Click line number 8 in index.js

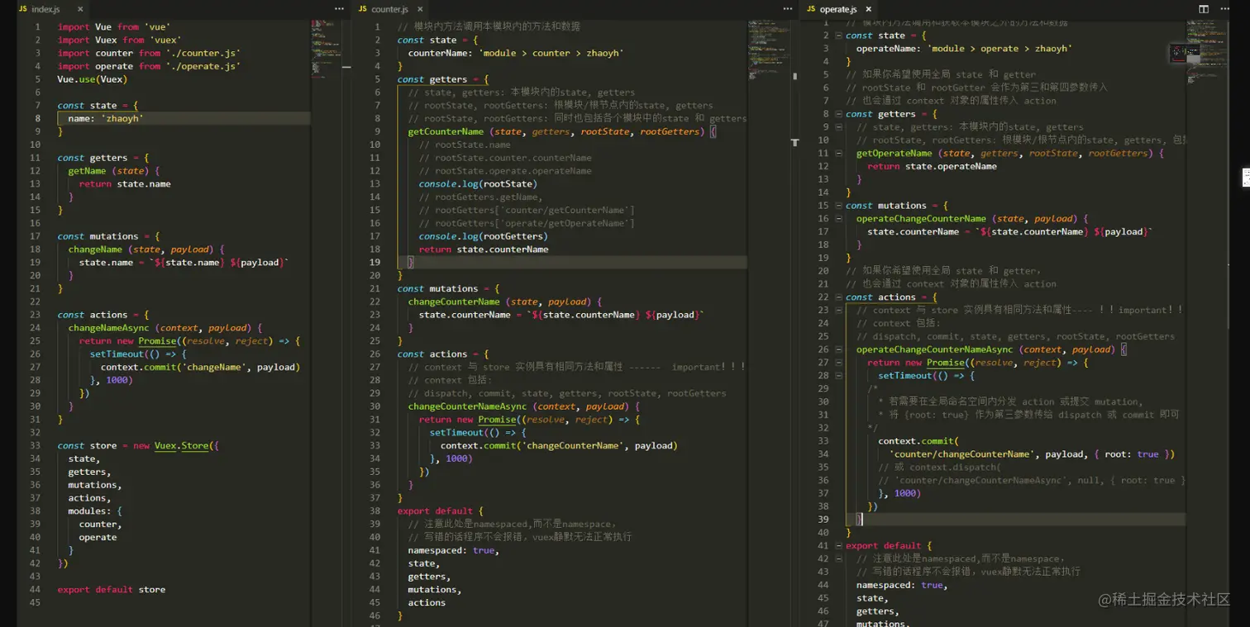(x=37, y=119)
